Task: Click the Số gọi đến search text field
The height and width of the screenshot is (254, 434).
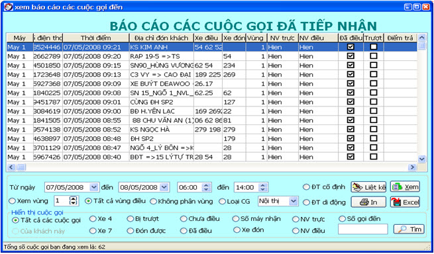Action: [x=363, y=229]
